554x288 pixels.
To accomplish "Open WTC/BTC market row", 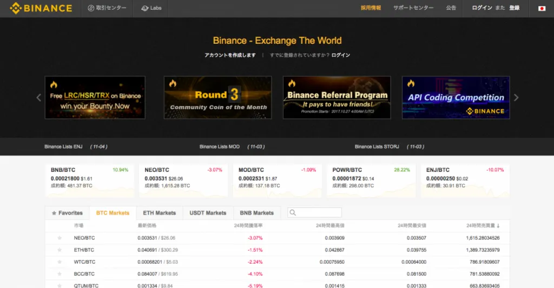I will click(278, 262).
